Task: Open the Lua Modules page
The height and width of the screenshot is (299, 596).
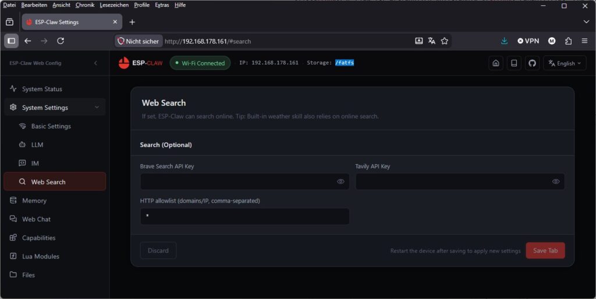Action: (x=55, y=256)
